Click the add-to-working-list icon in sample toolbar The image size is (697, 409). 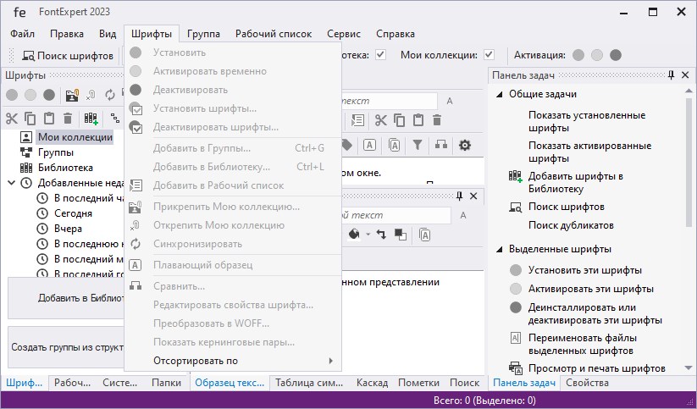[357, 120]
